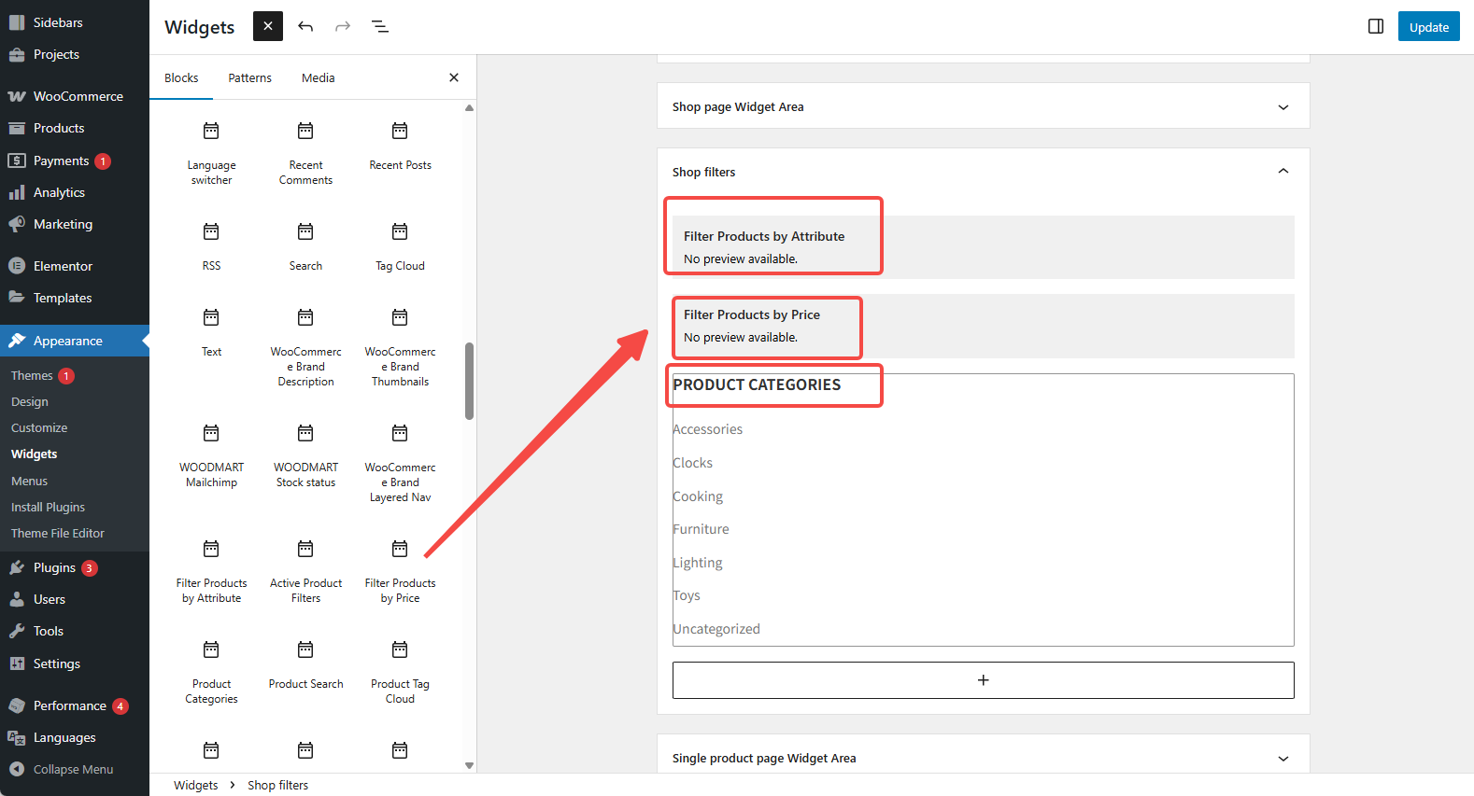Image resolution: width=1474 pixels, height=796 pixels.
Task: Open the Accessories category link
Action: point(708,429)
